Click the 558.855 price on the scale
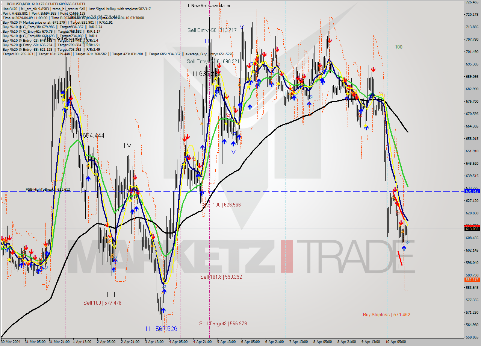Image resolution: width=481 pixels, height=346 pixels. 472,337
